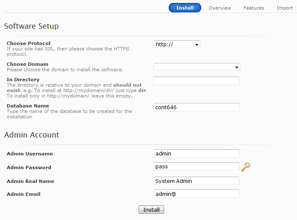Image resolution: width=297 pixels, height=220 pixels.
Task: Click the Software Setup section heading
Action: click(31, 26)
